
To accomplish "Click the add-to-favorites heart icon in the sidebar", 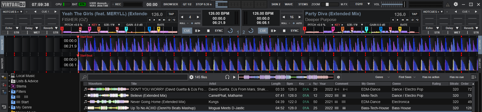I will tap(4, 77).
